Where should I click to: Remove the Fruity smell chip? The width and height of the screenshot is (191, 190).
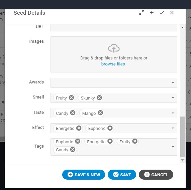(71, 98)
